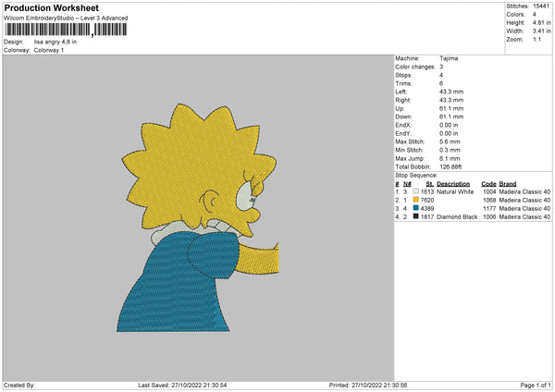Click the 'Description' column header

pos(453,184)
